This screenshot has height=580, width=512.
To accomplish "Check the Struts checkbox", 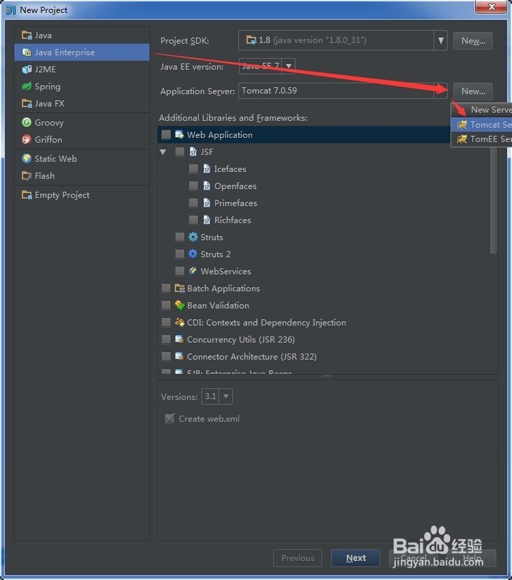I will [x=180, y=237].
